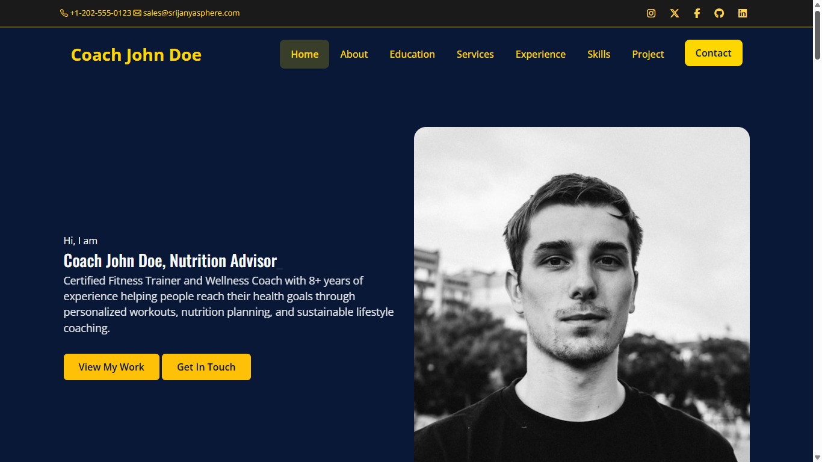
Task: Jump to the Education section
Action: click(x=412, y=54)
